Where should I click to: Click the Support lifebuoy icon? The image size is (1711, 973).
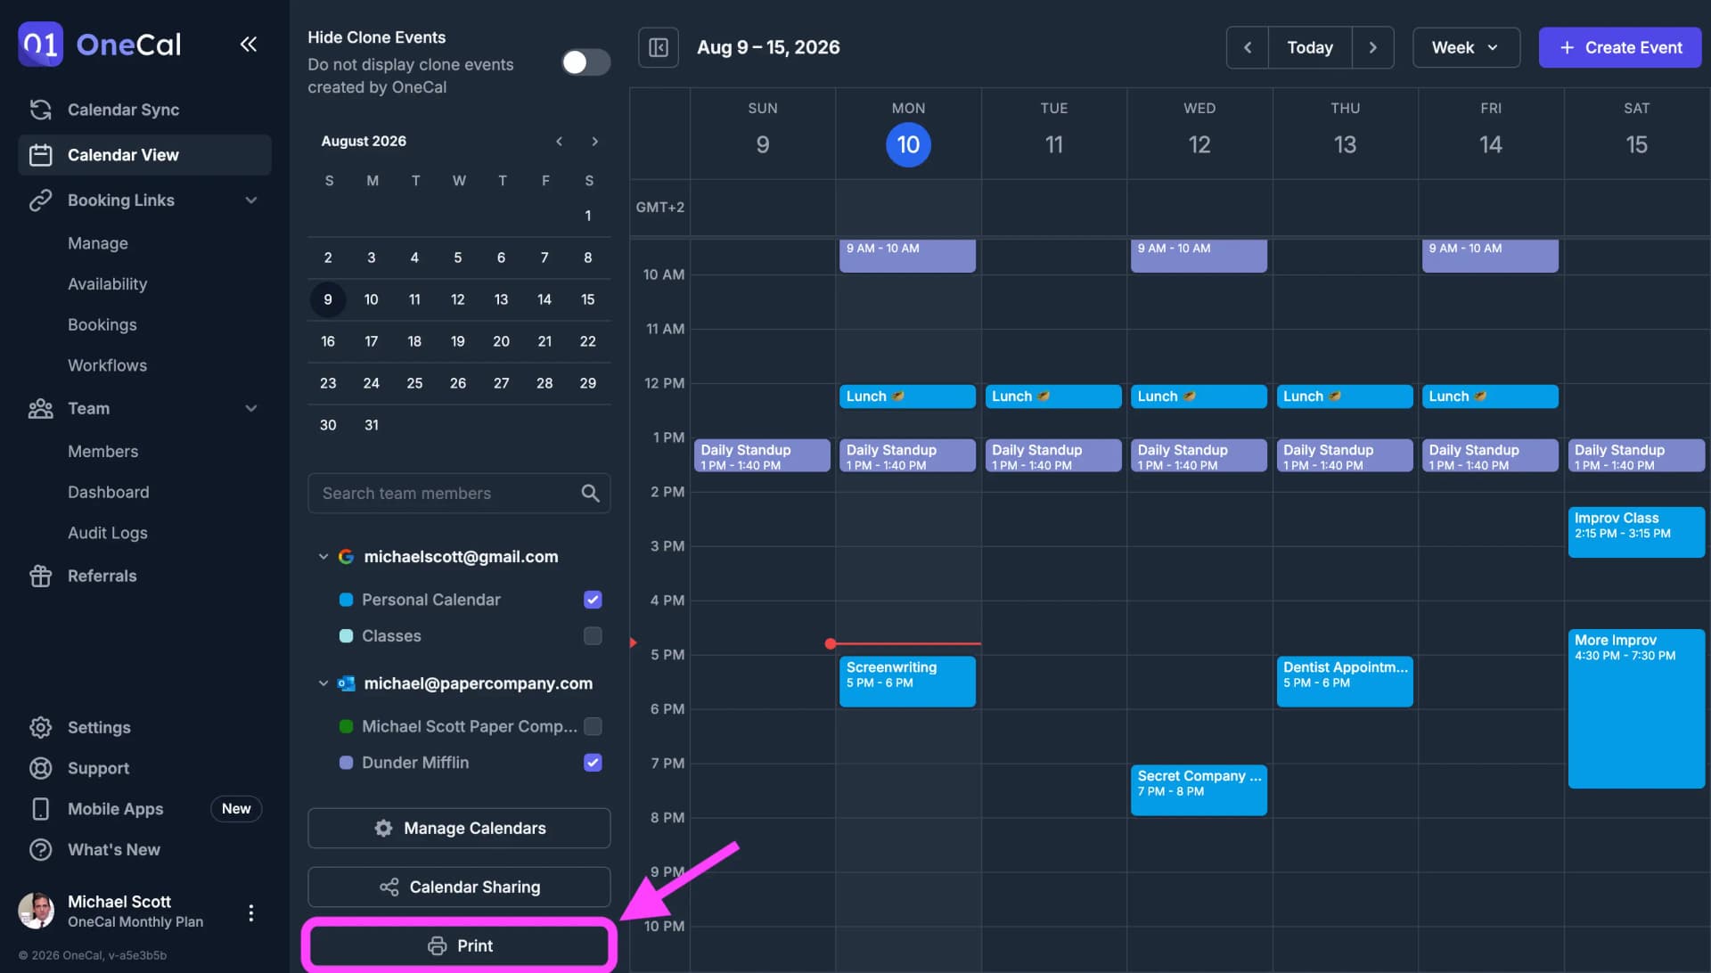[40, 768]
